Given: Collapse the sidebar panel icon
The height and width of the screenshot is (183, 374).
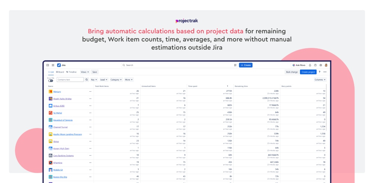Looking at the screenshot, I should pos(47,65).
